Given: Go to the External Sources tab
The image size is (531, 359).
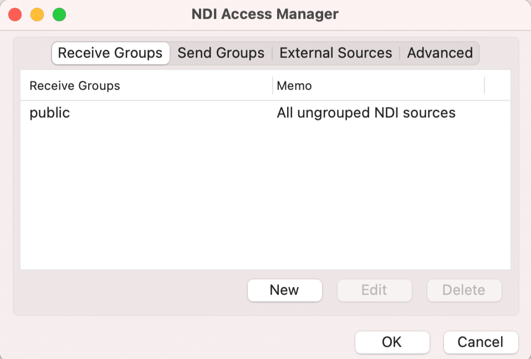Looking at the screenshot, I should click(335, 53).
